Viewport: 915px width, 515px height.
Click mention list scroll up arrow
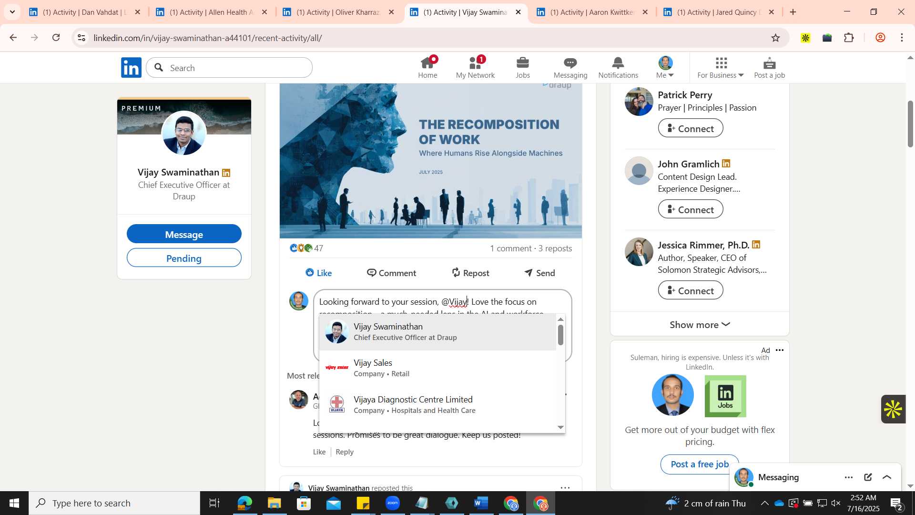[x=560, y=319]
